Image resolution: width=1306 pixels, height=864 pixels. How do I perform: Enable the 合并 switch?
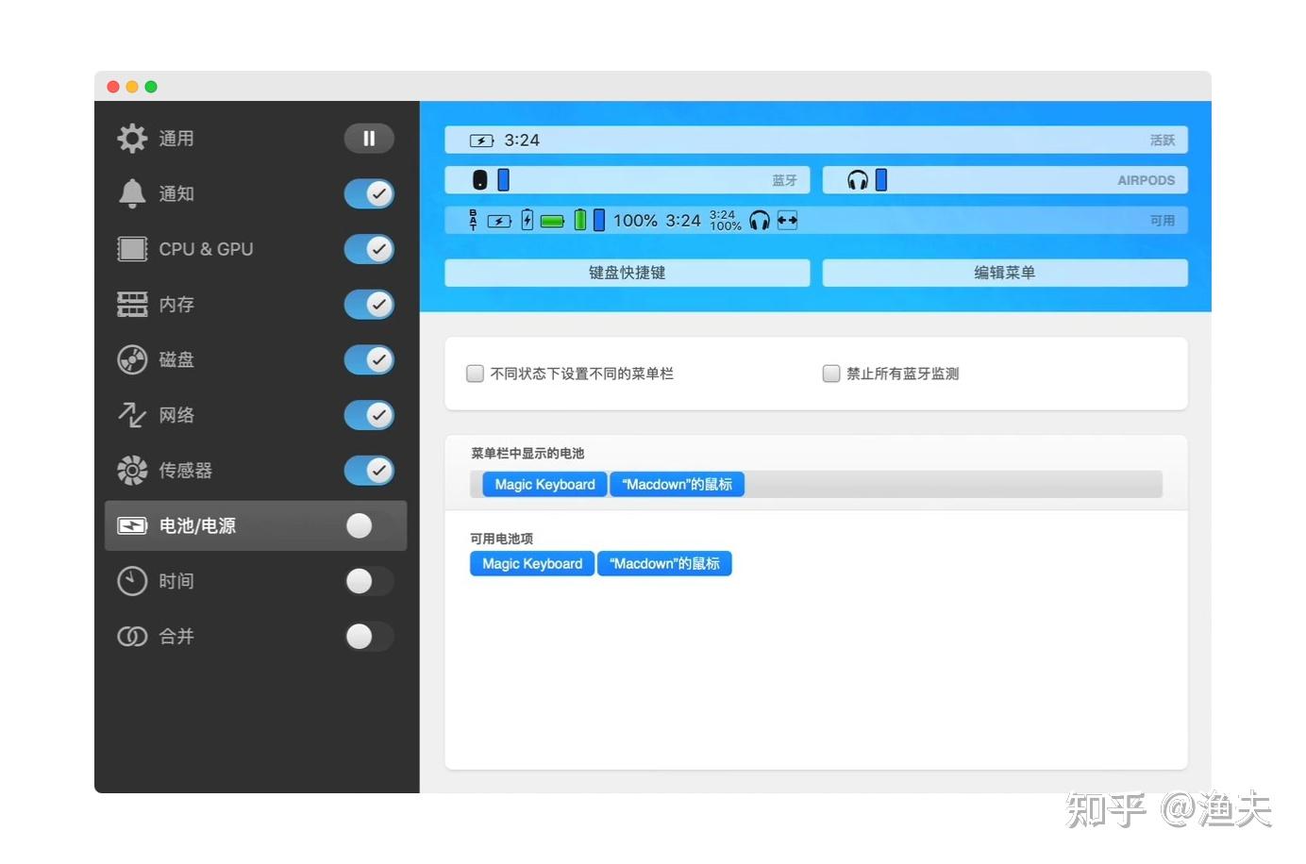pos(369,637)
